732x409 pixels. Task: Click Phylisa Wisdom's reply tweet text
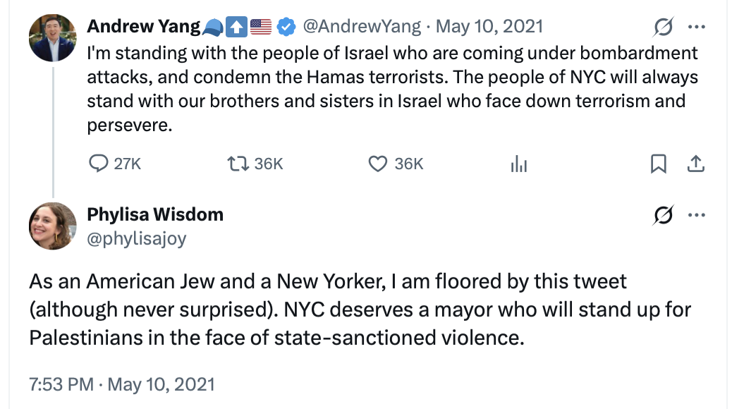coord(360,310)
